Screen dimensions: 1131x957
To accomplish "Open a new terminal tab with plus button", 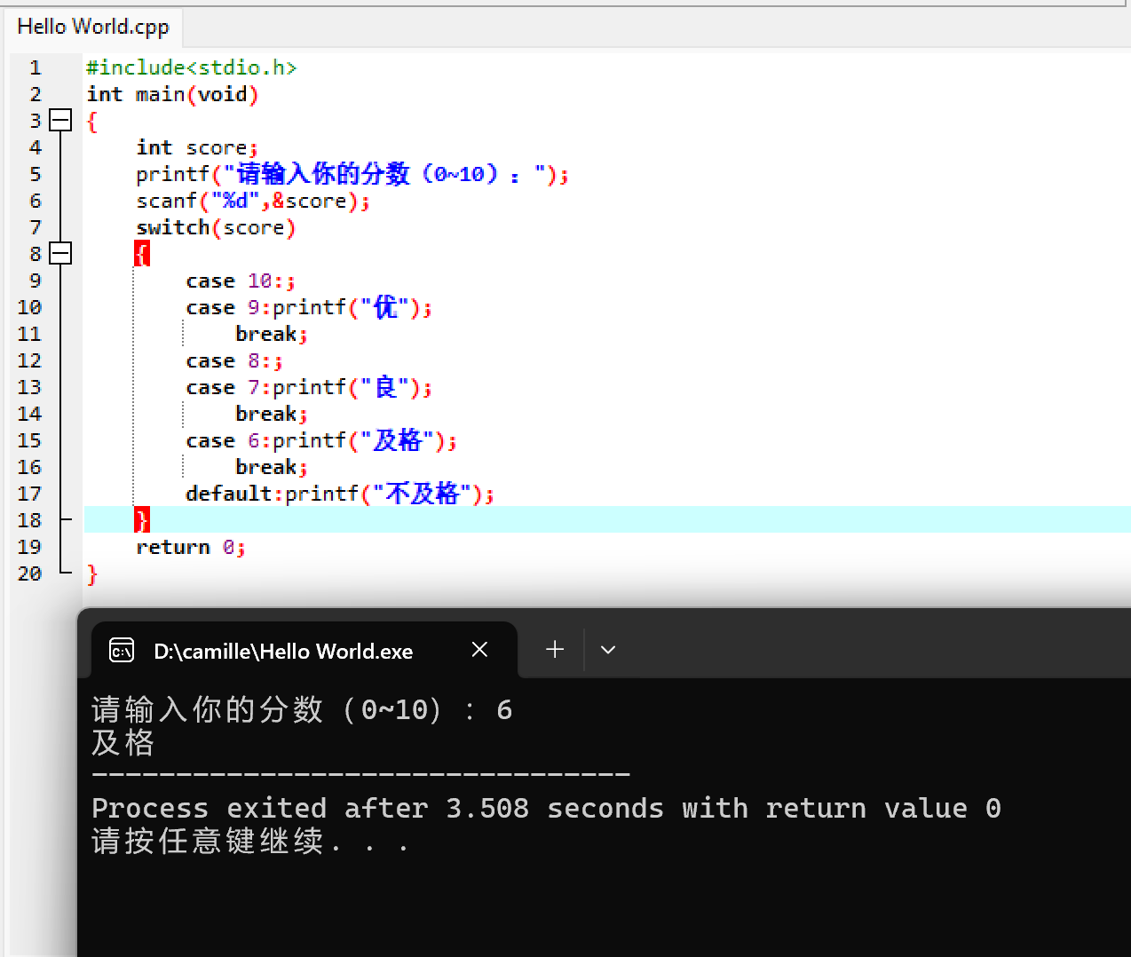I will (555, 650).
